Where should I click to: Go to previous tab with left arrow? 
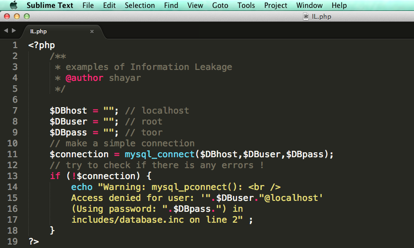[x=6, y=31]
